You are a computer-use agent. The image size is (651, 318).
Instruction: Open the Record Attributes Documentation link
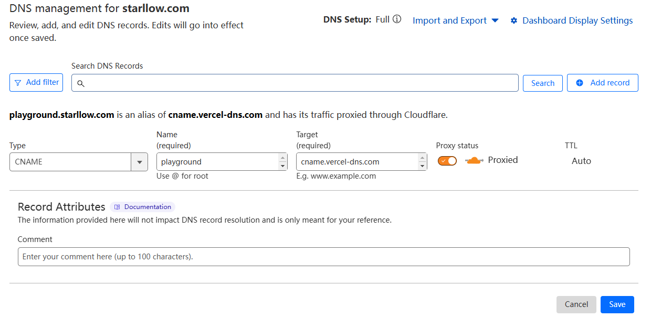click(x=142, y=207)
